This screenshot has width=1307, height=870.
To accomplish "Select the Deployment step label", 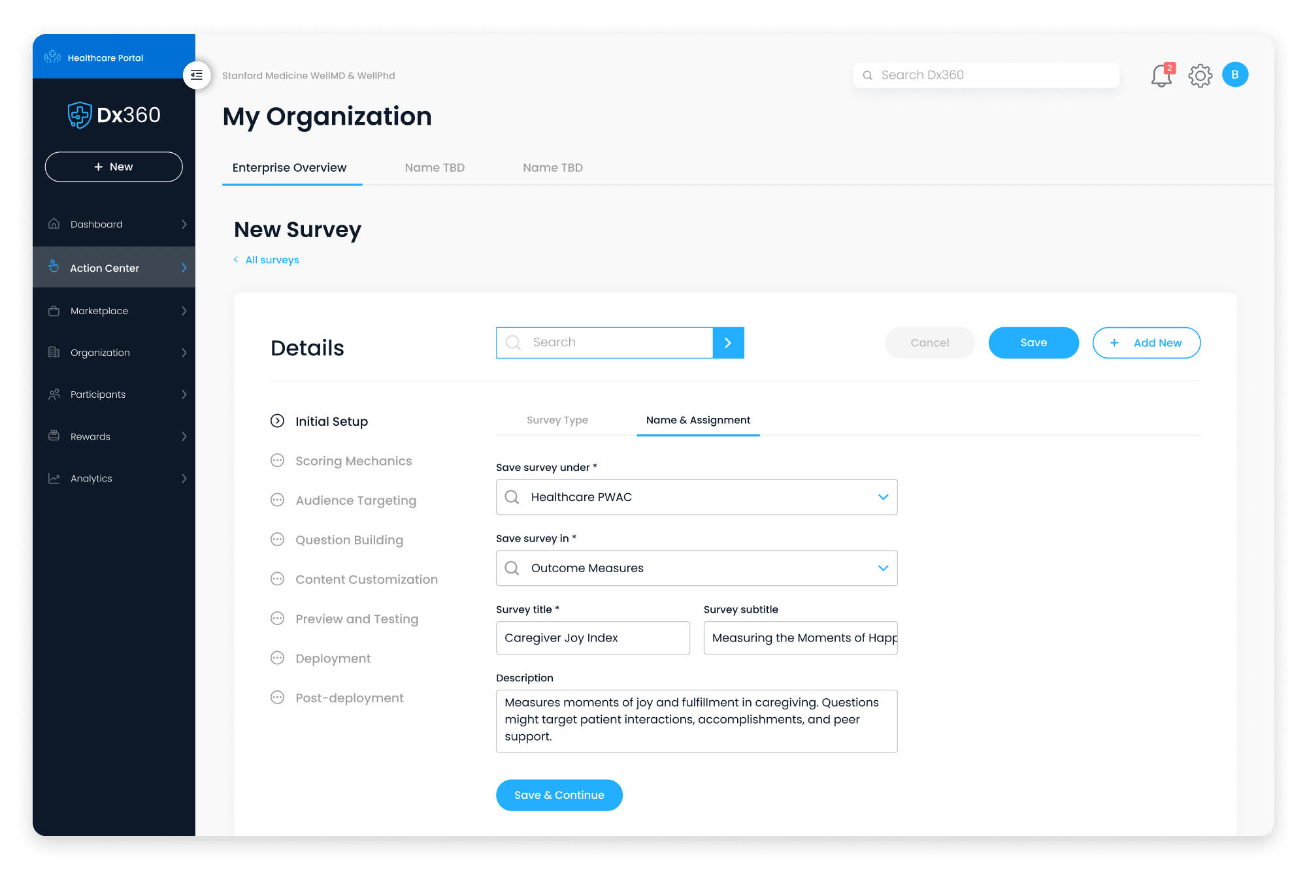I will (333, 658).
